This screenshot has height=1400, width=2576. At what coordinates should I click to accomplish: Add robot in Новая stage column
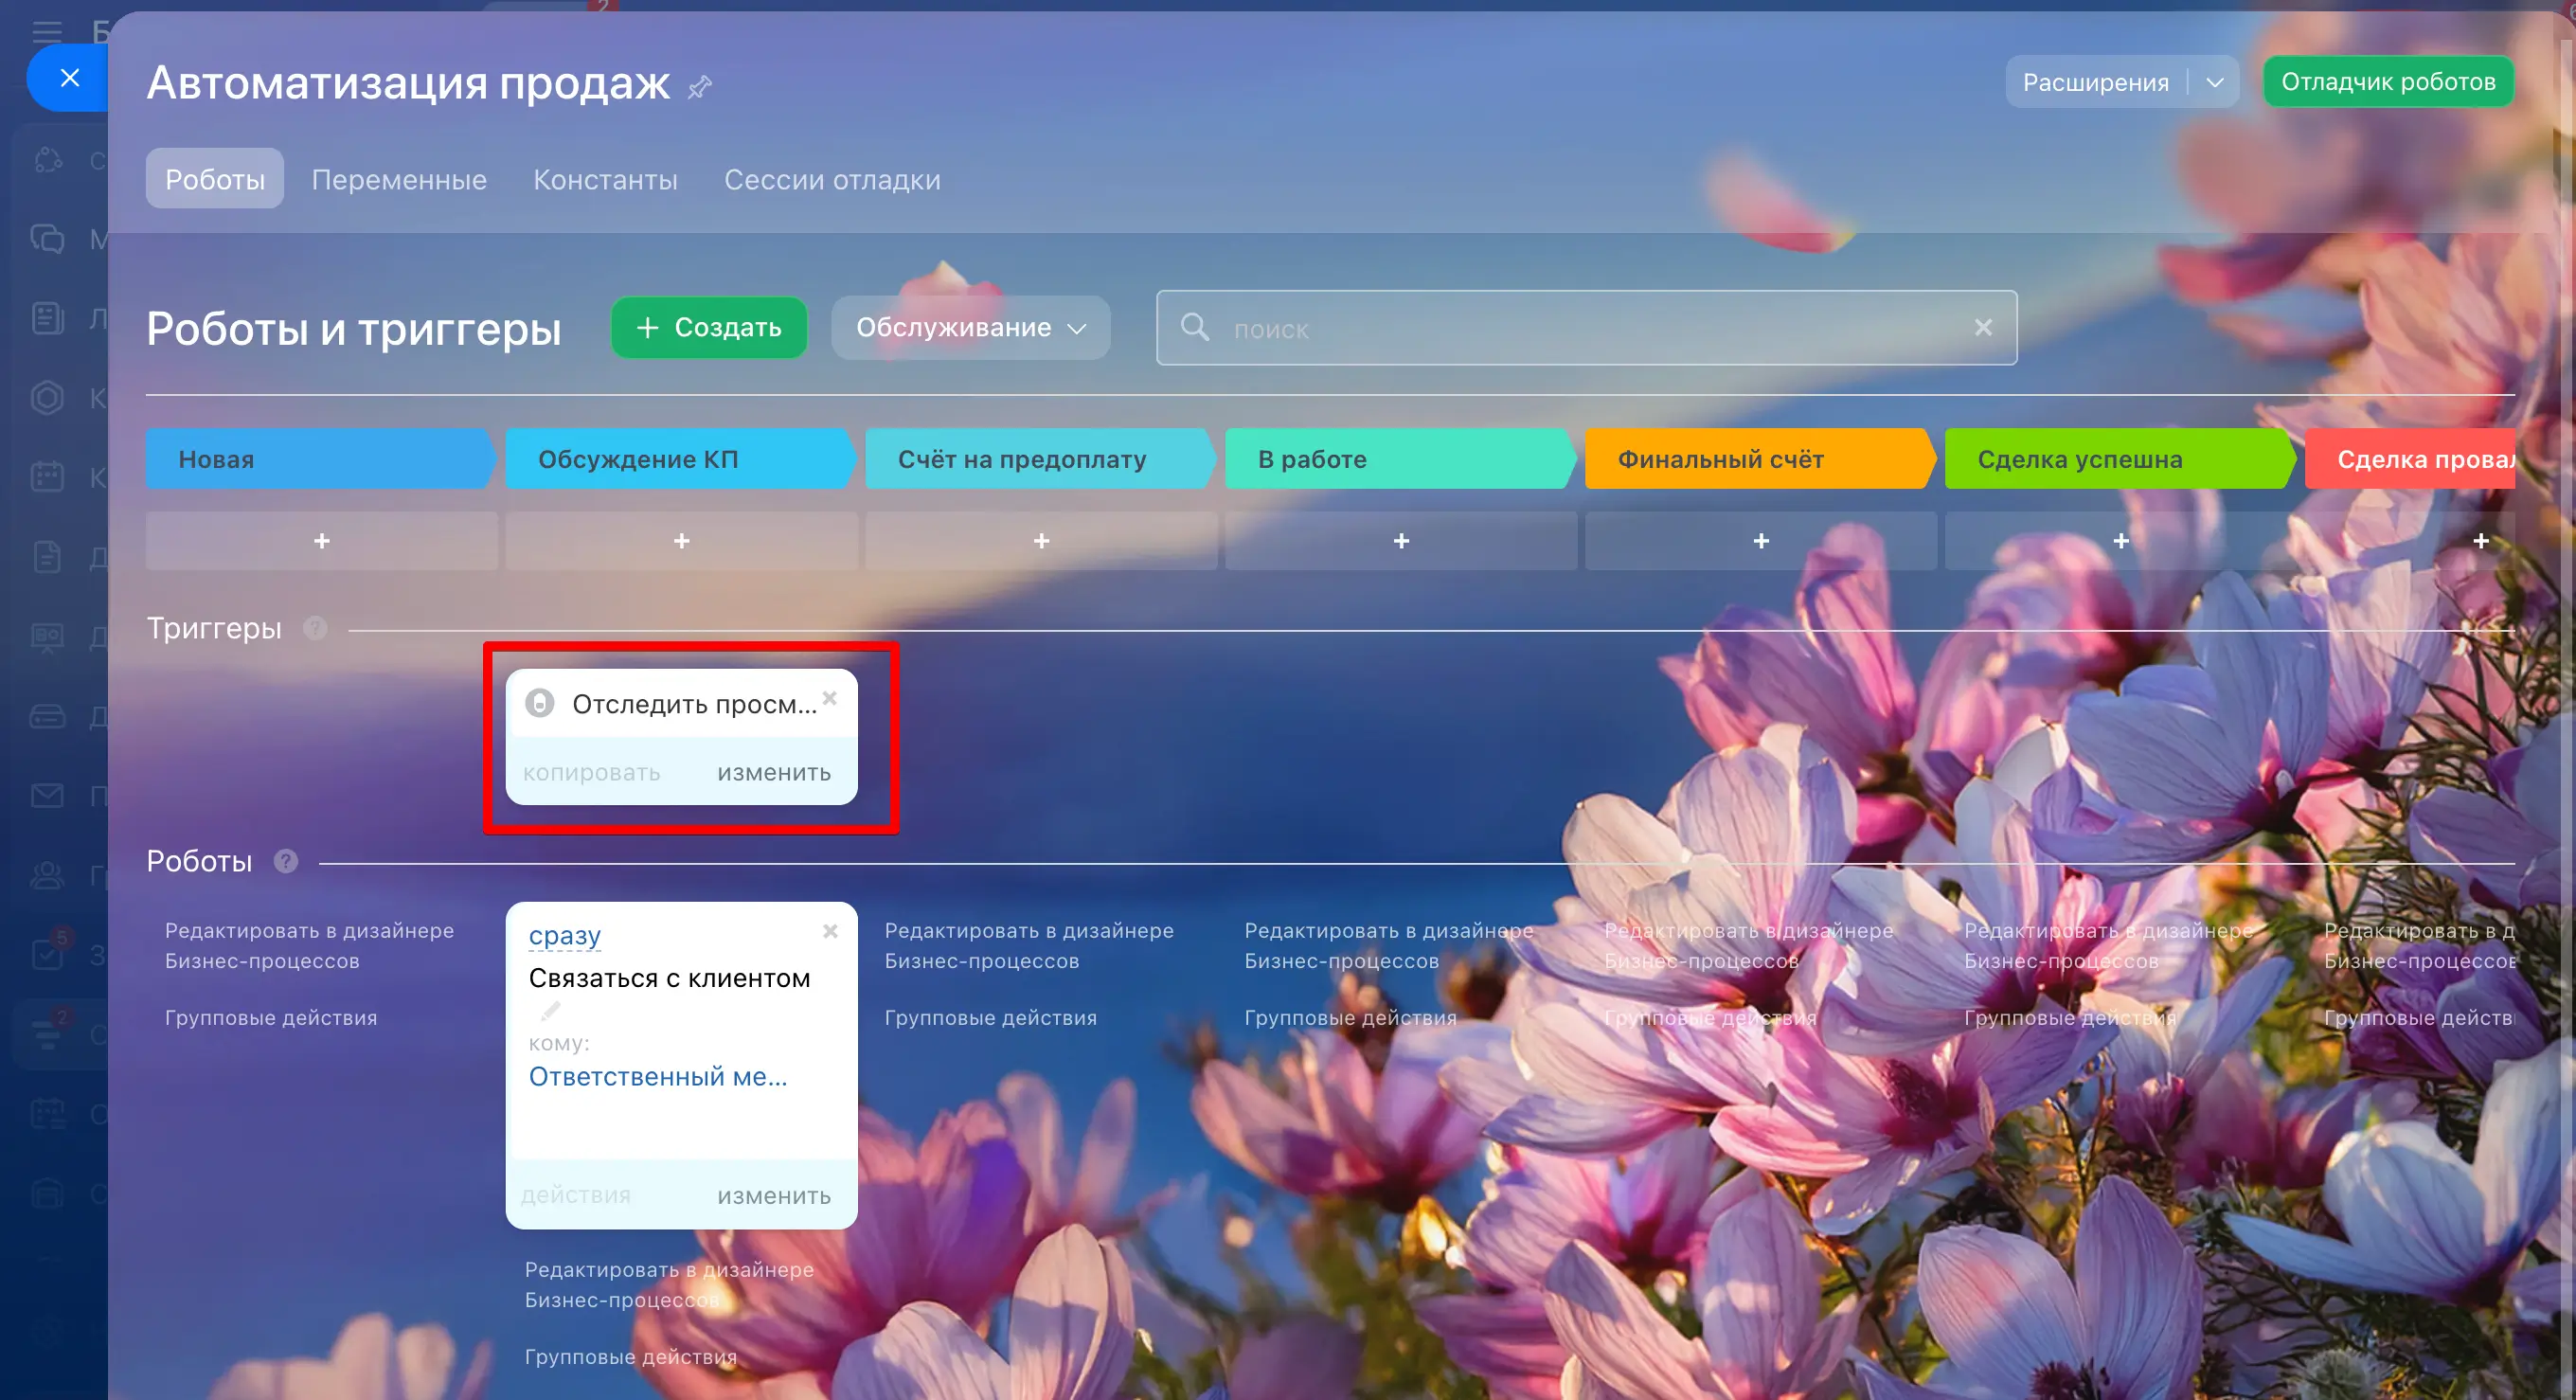[321, 541]
